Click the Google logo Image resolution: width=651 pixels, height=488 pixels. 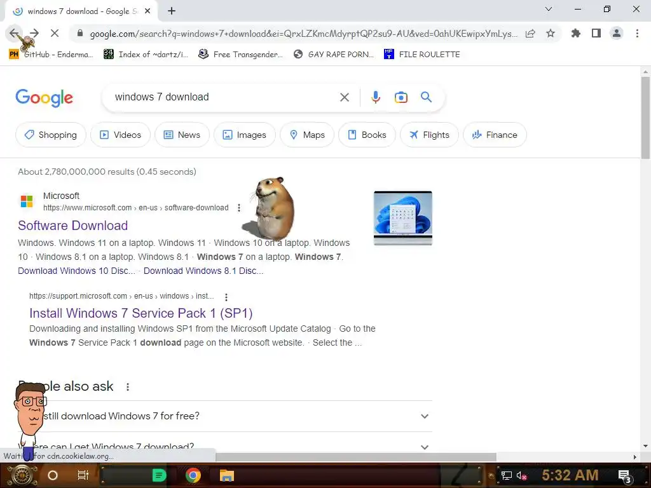pos(44,98)
